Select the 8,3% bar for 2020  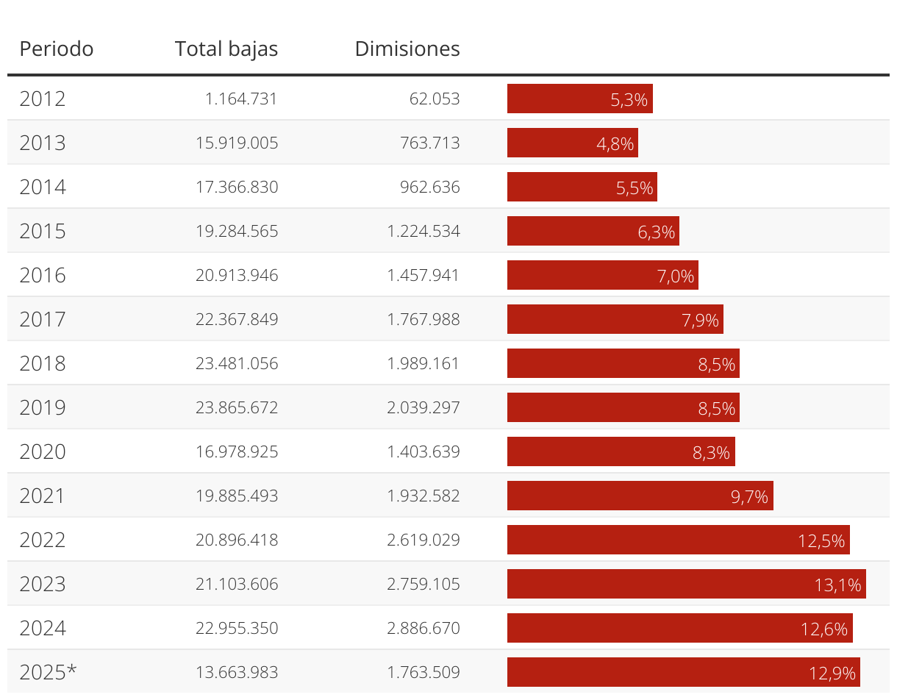point(621,452)
